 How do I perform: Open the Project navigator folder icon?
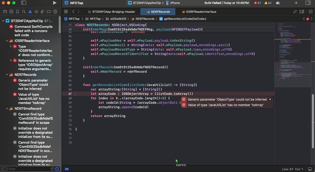pyautogui.click(x=5, y=12)
